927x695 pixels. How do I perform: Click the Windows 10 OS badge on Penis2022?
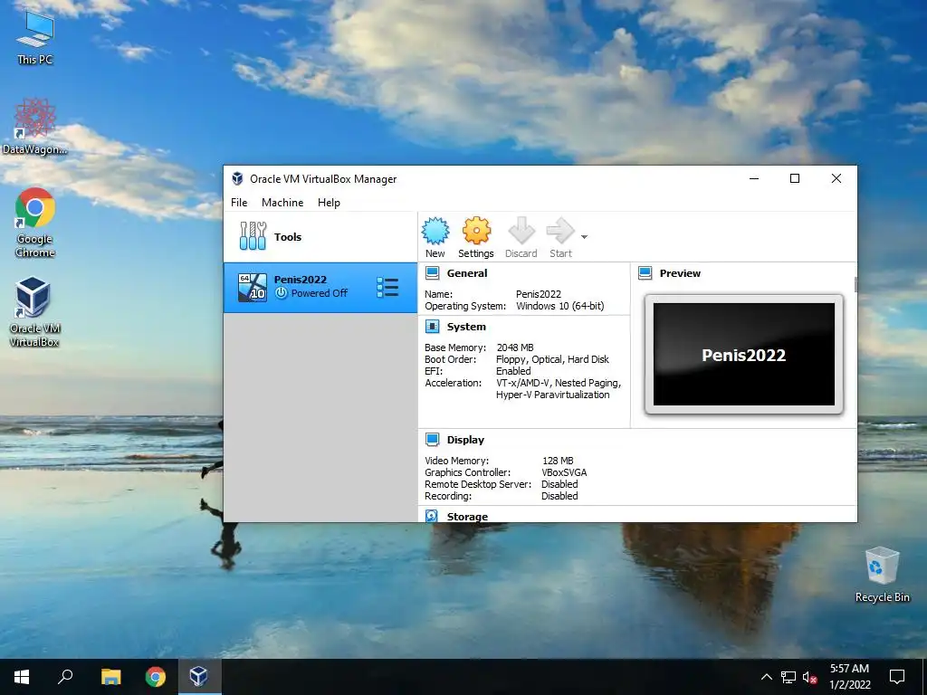point(252,287)
